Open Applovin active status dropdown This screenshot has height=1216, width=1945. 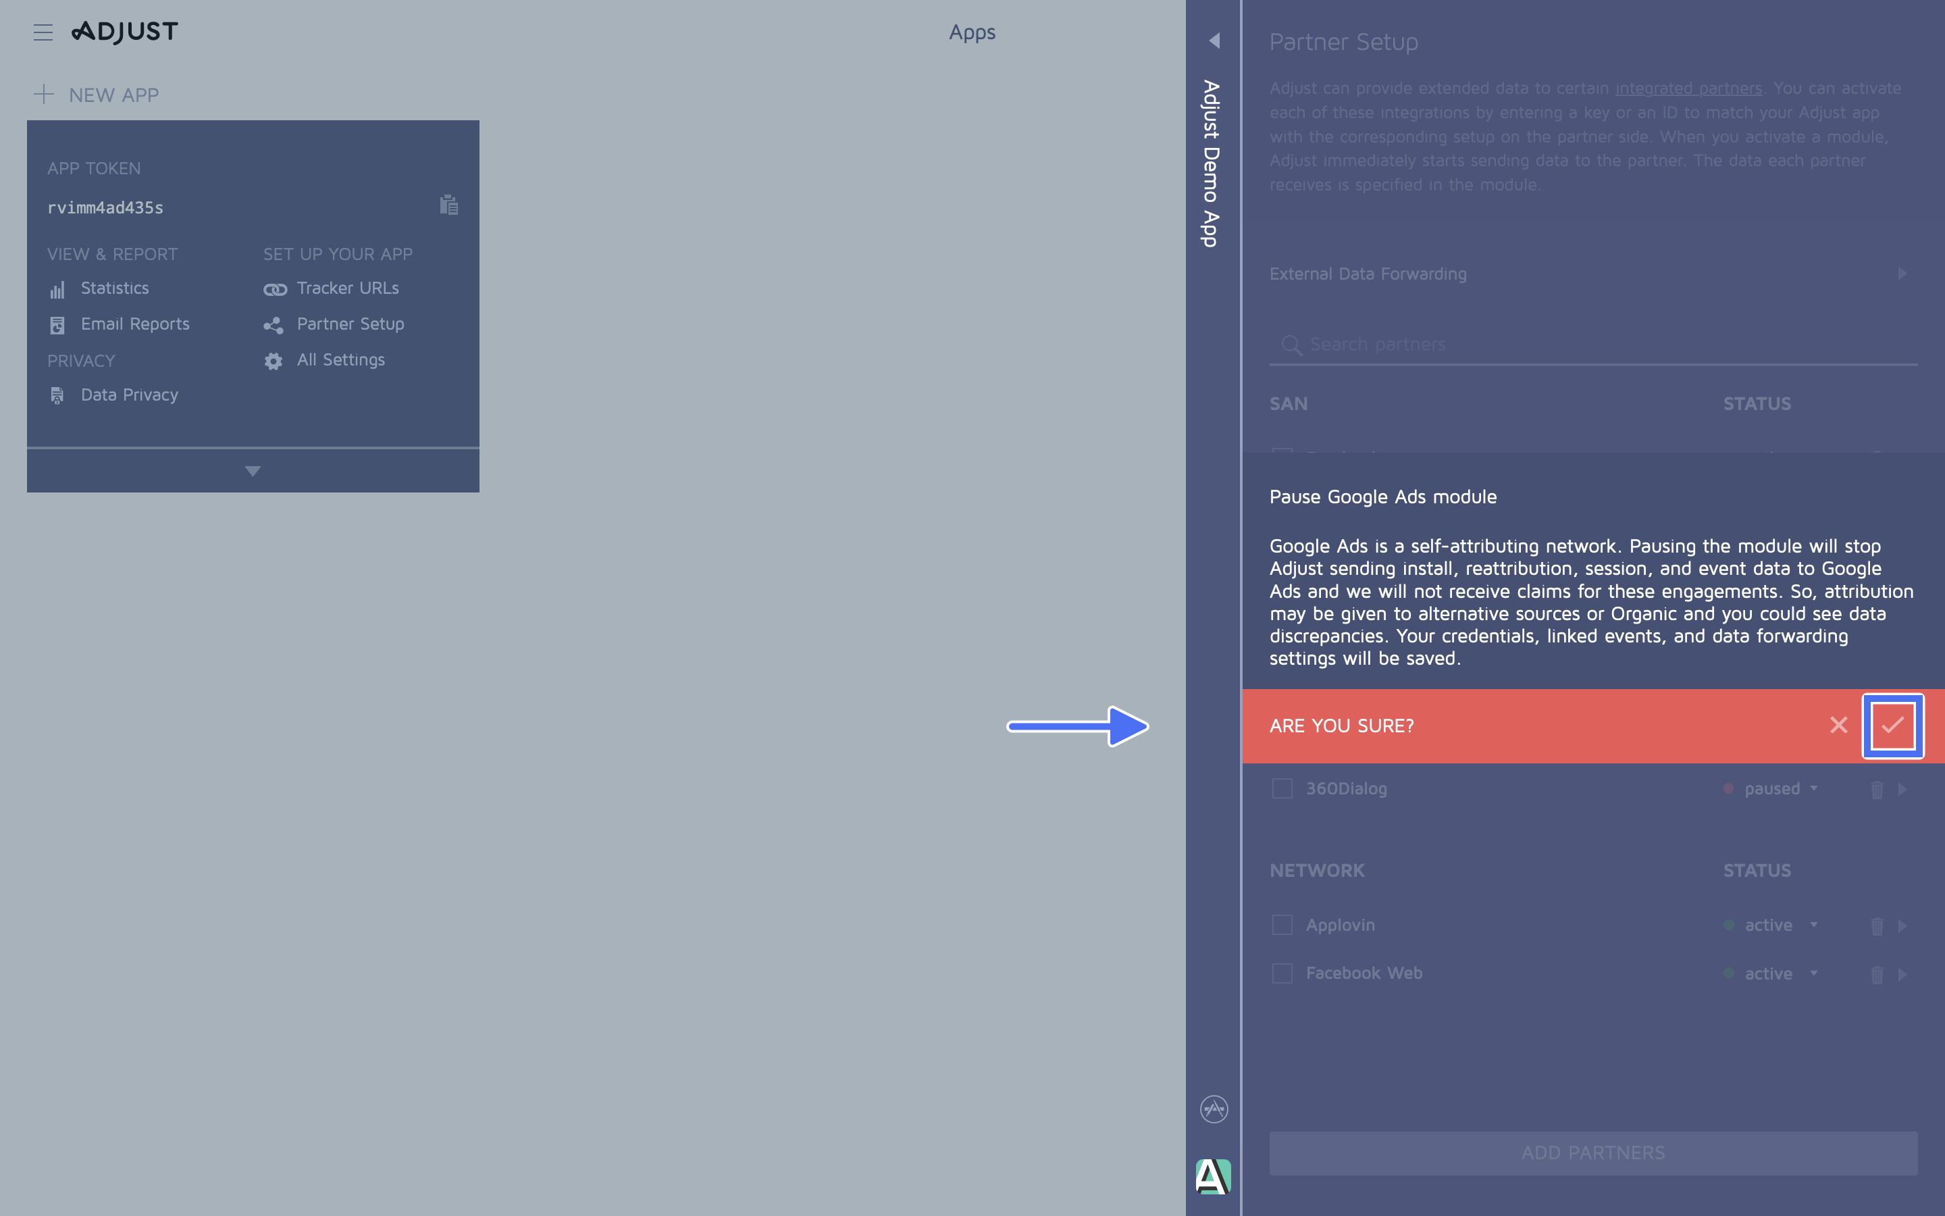1778,925
